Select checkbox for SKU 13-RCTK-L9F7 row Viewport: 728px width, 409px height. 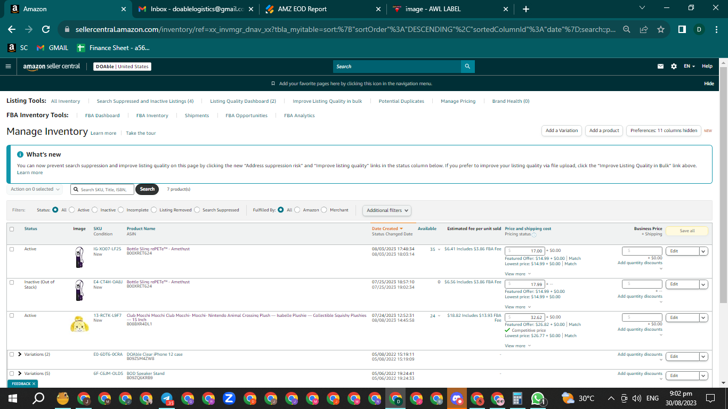[12, 316]
